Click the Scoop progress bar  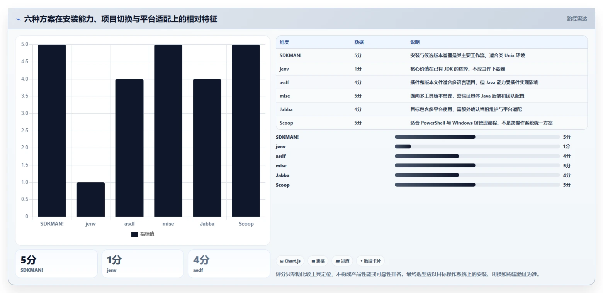click(477, 185)
